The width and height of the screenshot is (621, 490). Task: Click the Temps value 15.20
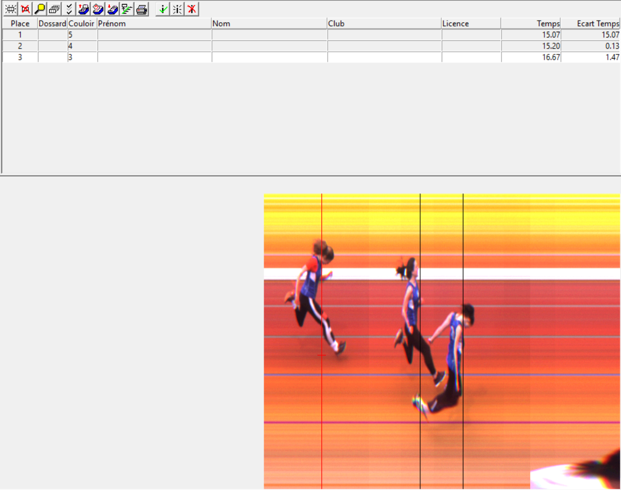tap(531, 46)
